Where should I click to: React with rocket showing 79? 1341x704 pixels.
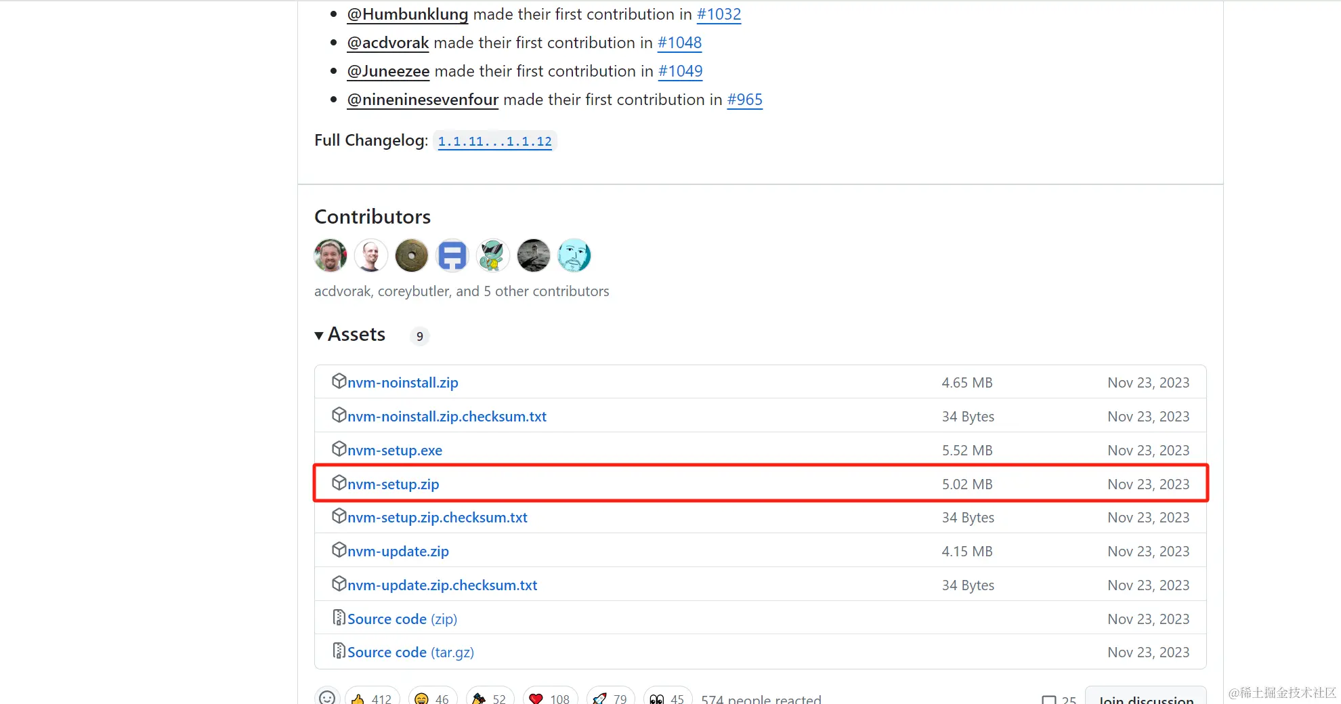[x=610, y=697]
